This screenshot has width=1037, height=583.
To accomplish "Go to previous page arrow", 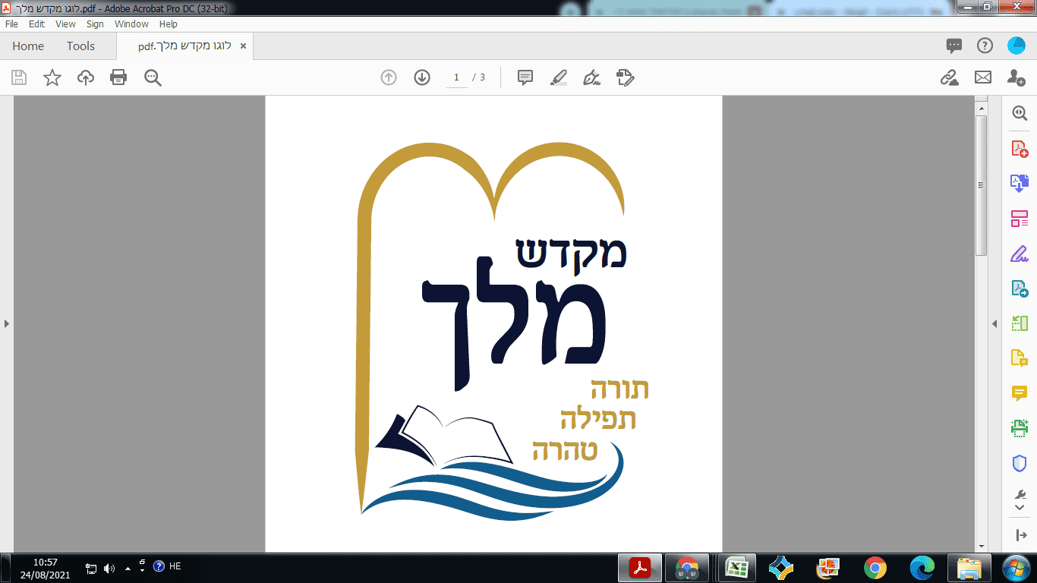I will point(389,77).
